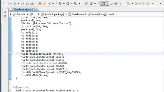Select UserFrame in the breadcrumb
This screenshot has width=164, height=92.
point(78,14)
